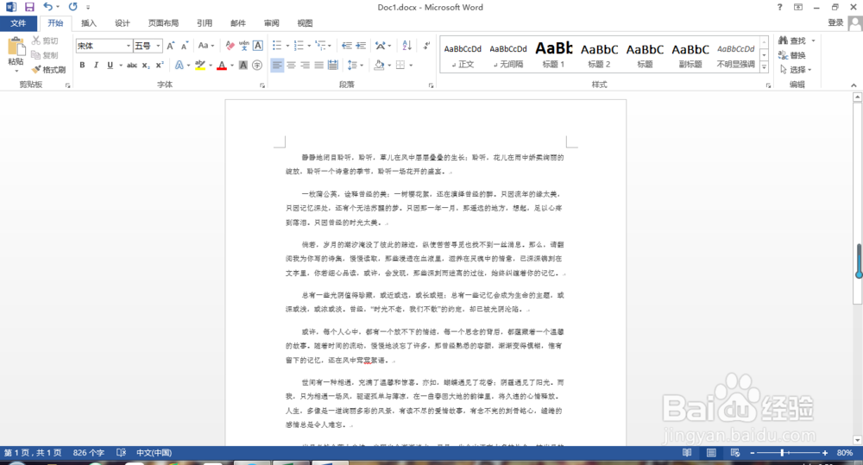Clear all formatting with the eraser icon

point(230,46)
